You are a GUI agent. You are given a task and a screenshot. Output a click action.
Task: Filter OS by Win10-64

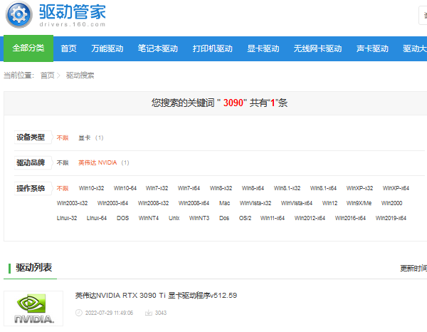(x=125, y=188)
